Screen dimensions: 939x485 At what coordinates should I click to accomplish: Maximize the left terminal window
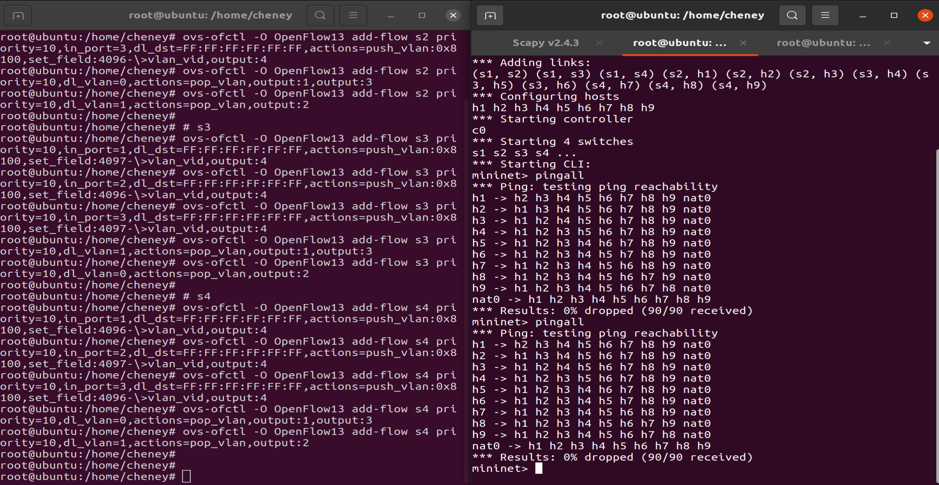tap(422, 16)
